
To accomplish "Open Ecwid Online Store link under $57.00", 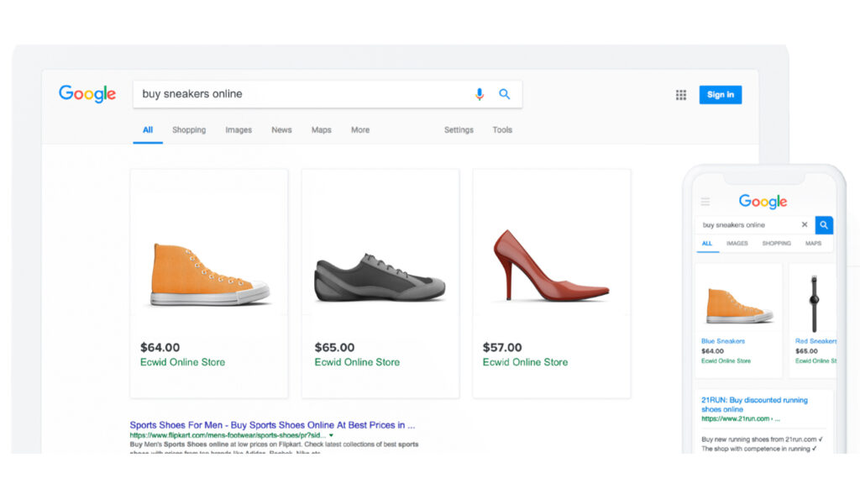I will click(525, 362).
